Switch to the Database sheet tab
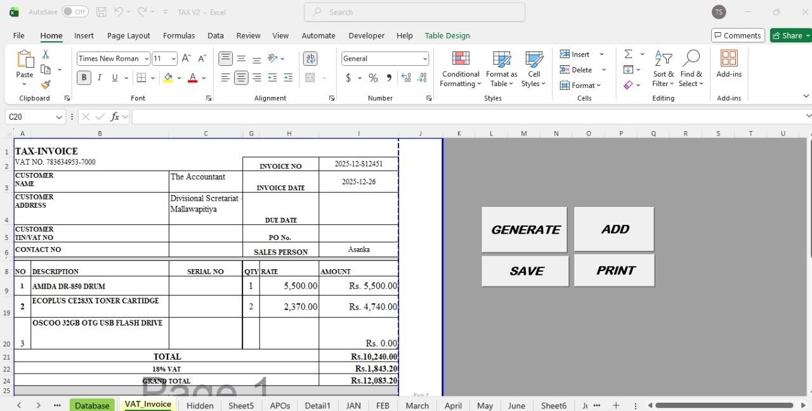 (x=92, y=405)
